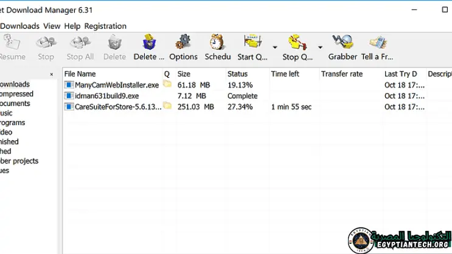The image size is (452, 254).
Task: Open Options with the gears icon
Action: click(x=183, y=42)
